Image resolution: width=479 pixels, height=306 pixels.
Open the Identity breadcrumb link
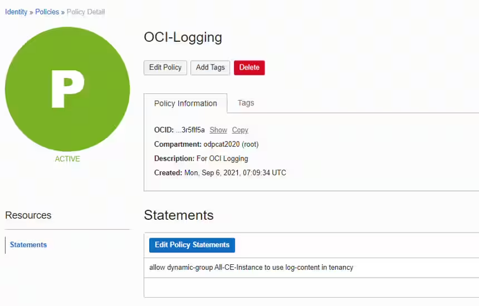coord(16,12)
